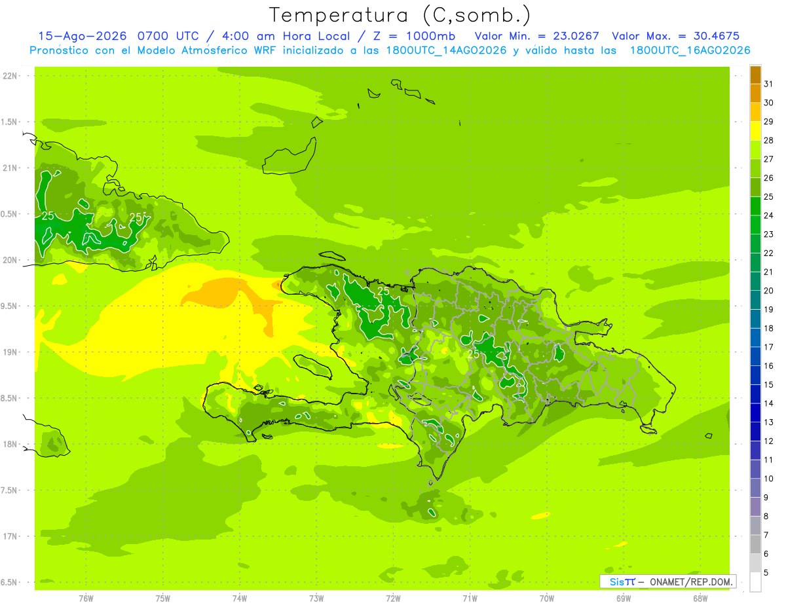Click the 72W longitude axis label

pyautogui.click(x=393, y=598)
